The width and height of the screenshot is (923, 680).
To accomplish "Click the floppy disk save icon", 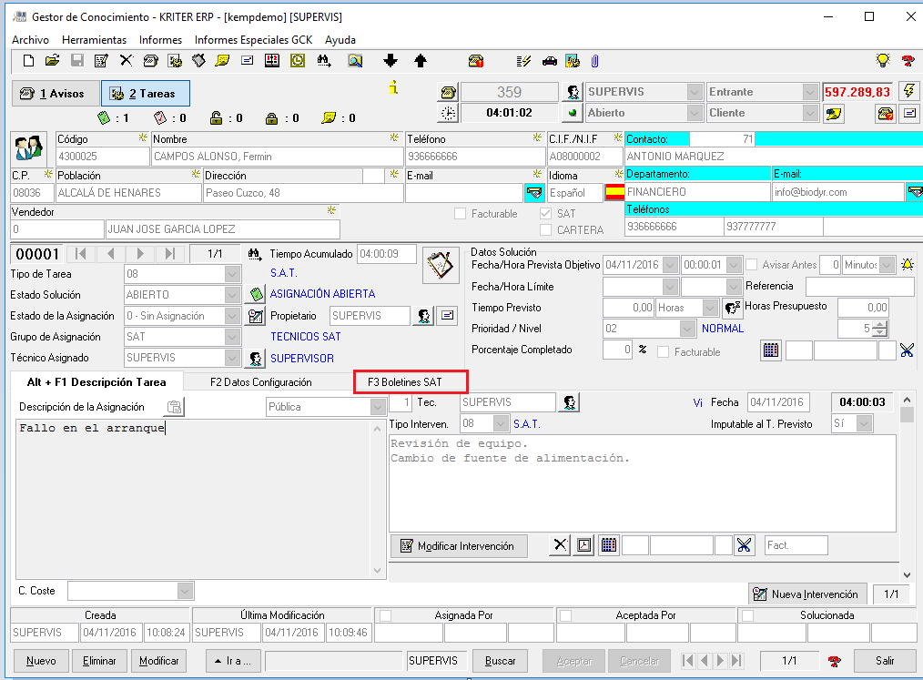I will tap(77, 61).
